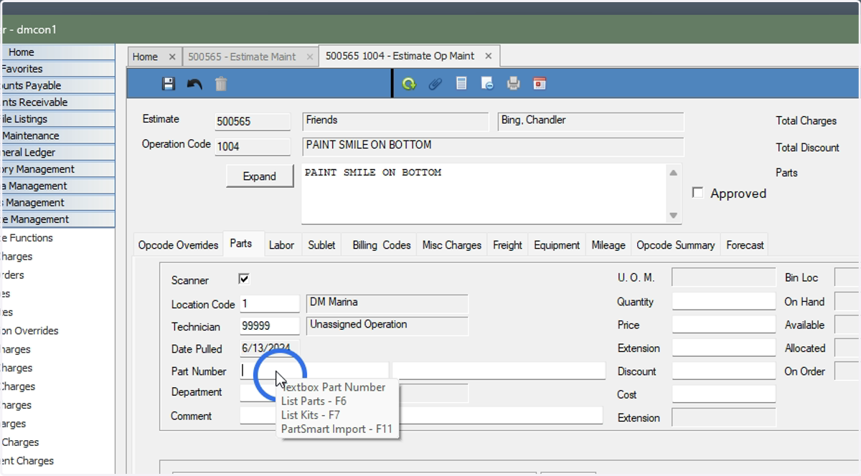
Task: Expand the Favorites sidebar section
Action: coord(57,69)
